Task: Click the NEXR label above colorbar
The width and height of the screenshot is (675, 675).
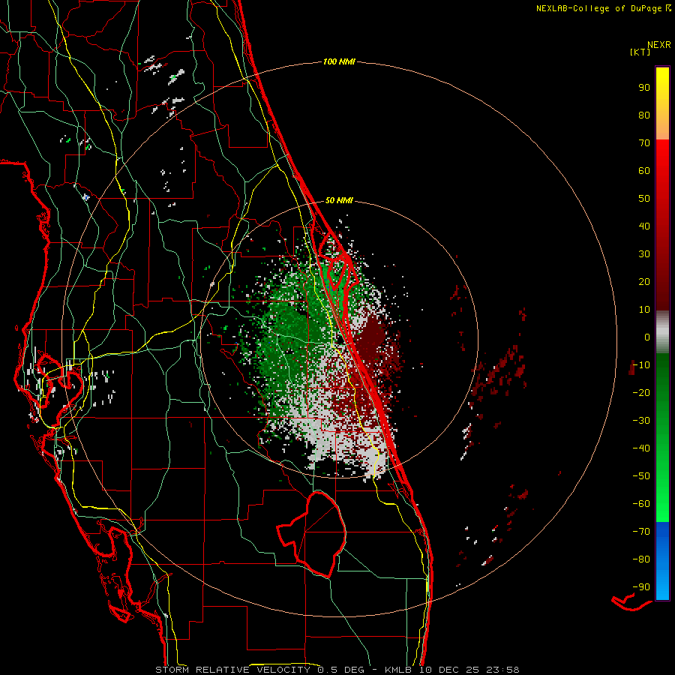Action: coord(659,45)
